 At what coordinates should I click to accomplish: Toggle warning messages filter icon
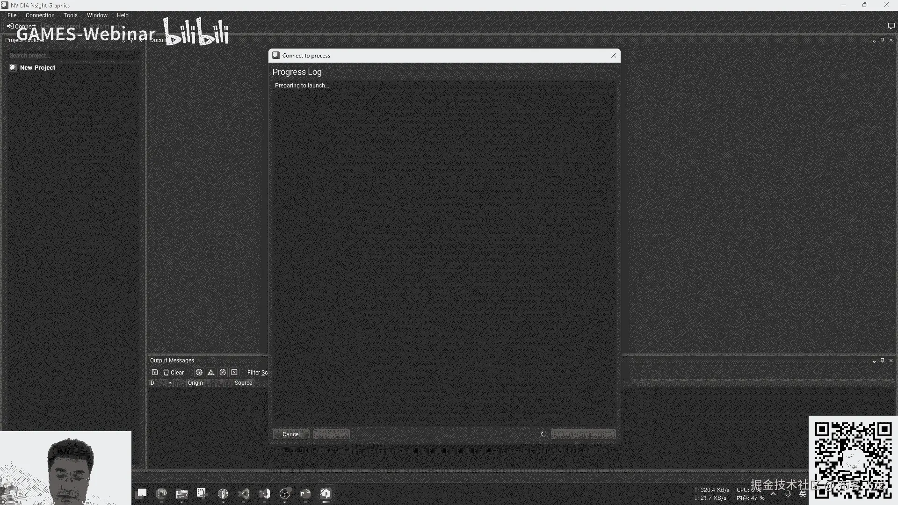pos(211,372)
